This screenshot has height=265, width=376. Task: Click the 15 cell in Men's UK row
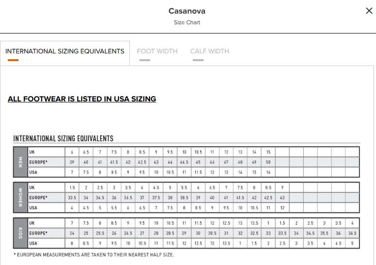coord(268,152)
